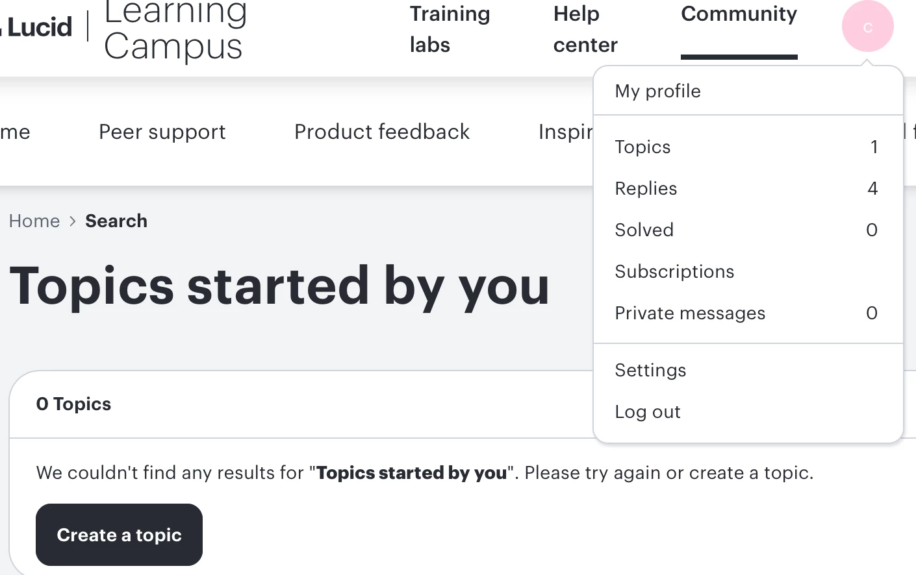Click the Lucid logo
The image size is (916, 575).
coord(36,27)
